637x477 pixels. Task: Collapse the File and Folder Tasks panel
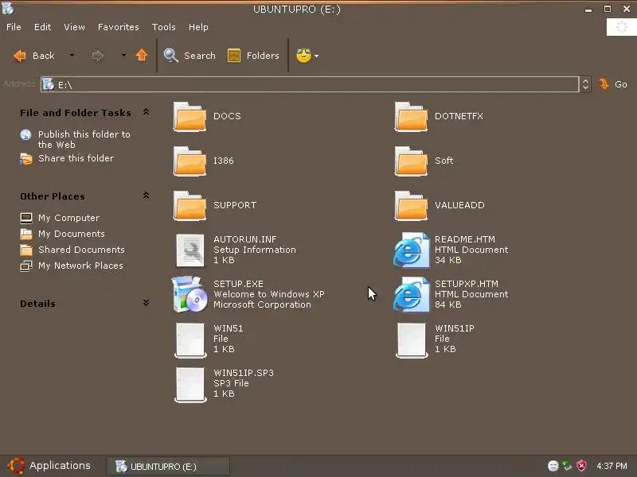pos(146,112)
